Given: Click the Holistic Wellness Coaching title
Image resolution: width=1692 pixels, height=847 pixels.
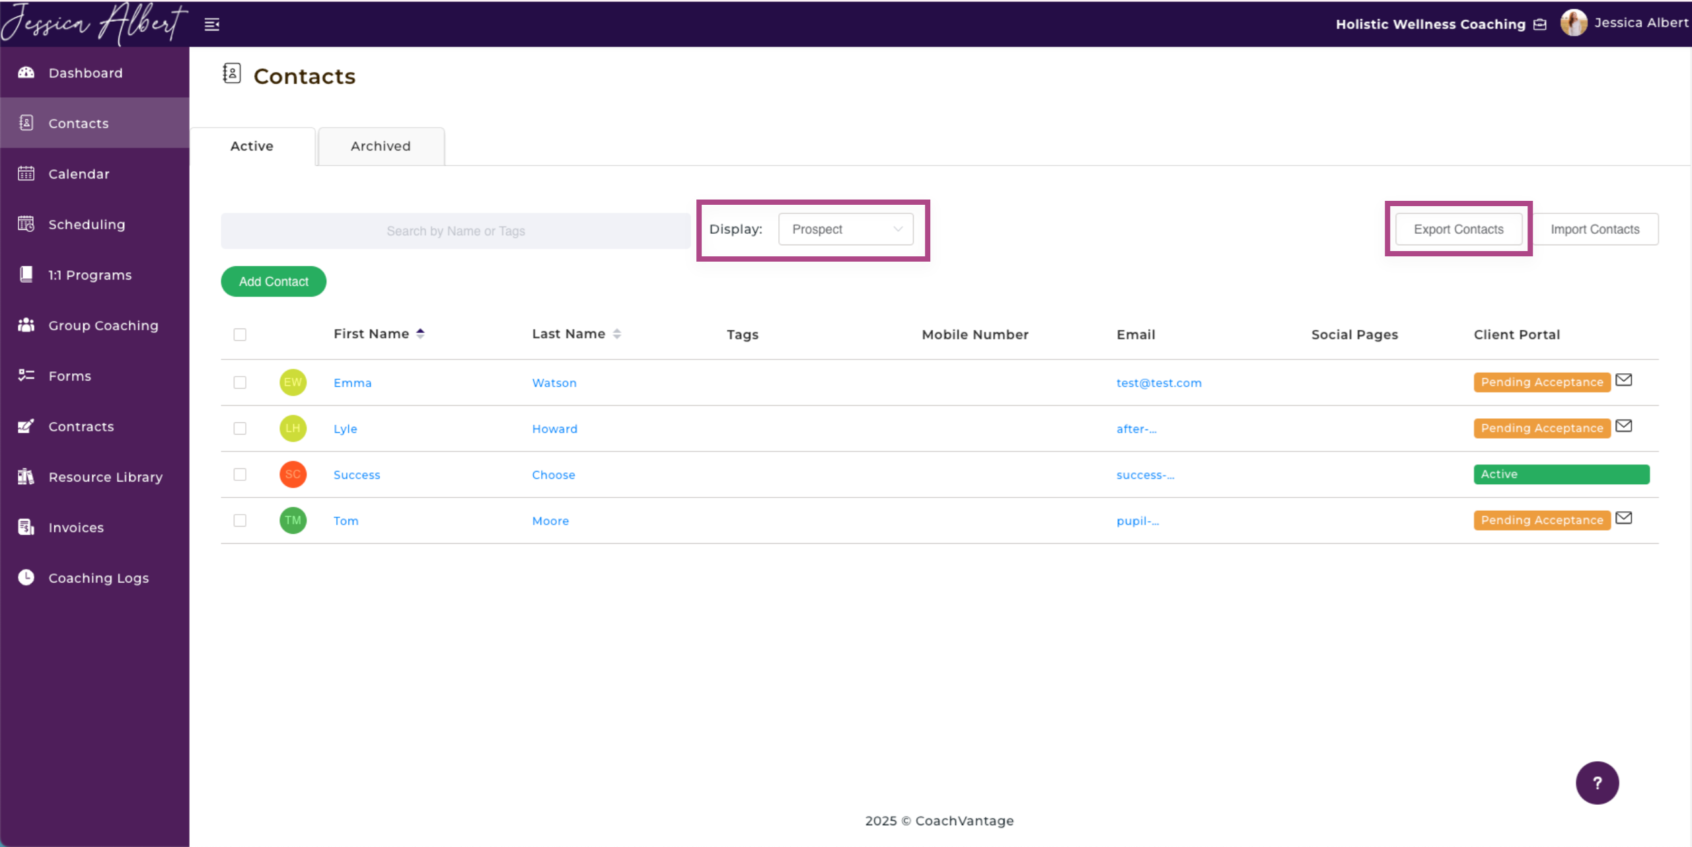Looking at the screenshot, I should pyautogui.click(x=1430, y=24).
